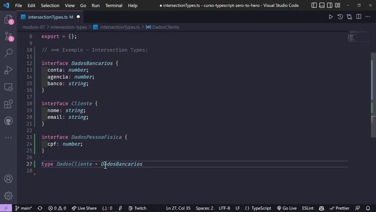The height and width of the screenshot is (212, 376).
Task: Open notifications bell in status bar
Action: point(368,208)
